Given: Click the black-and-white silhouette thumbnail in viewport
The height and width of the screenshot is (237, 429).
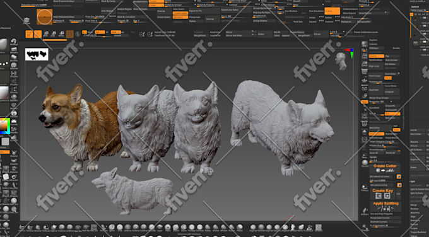Looking at the screenshot, I should pyautogui.click(x=37, y=54).
